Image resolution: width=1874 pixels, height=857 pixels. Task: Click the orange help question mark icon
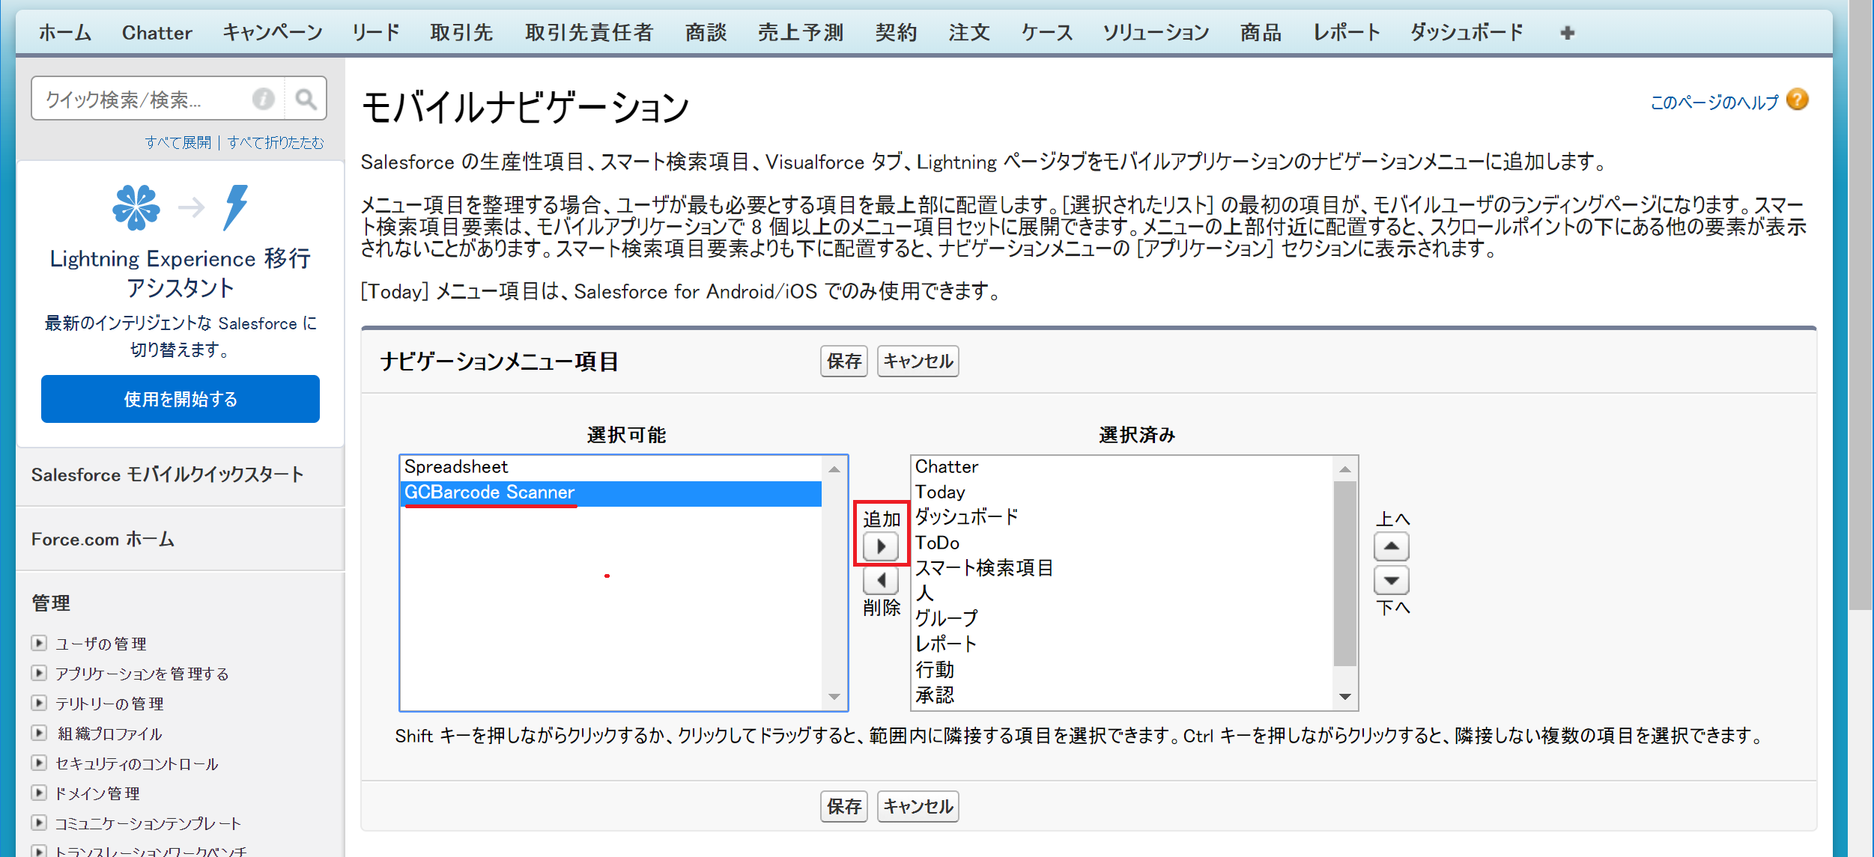click(x=1798, y=100)
